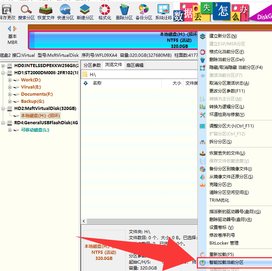Expand the HD0 INTELSSDPEKKW256G8 disk node
Viewport: 272px width, 271px height.
pyautogui.click(x=3, y=66)
